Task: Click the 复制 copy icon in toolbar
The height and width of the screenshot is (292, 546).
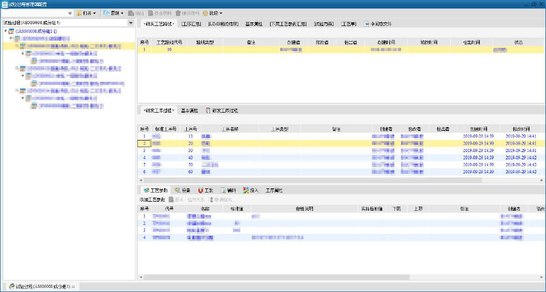Action: [x=107, y=13]
